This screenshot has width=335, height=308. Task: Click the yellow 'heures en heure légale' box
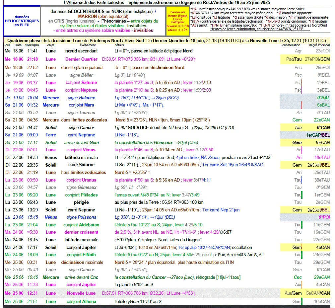pos(177,21)
